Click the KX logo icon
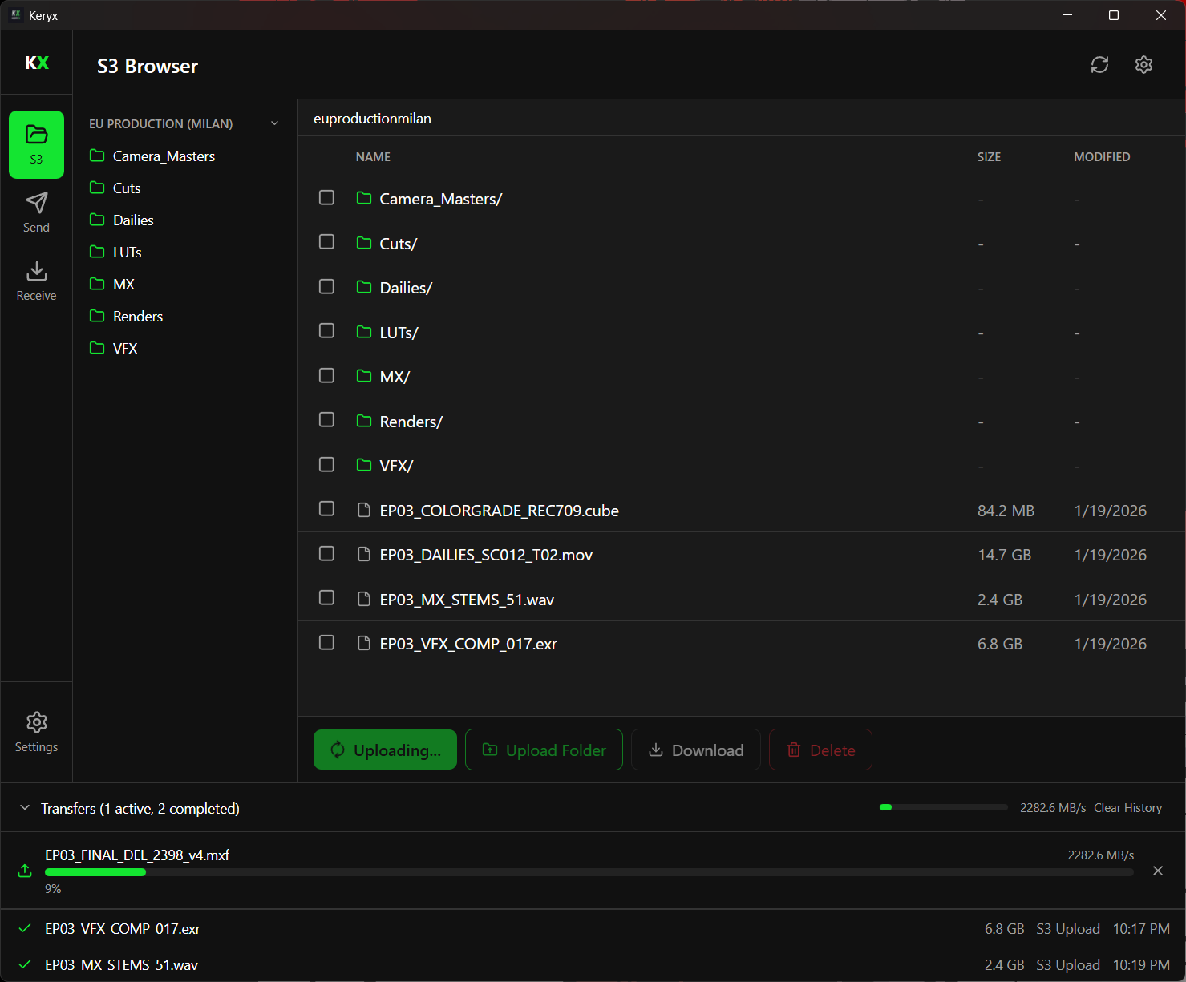 (x=37, y=63)
